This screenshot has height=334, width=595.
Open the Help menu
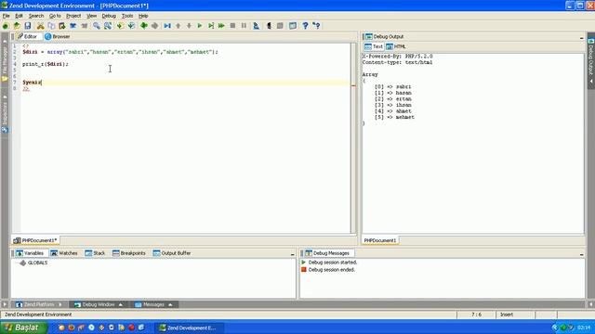point(143,16)
